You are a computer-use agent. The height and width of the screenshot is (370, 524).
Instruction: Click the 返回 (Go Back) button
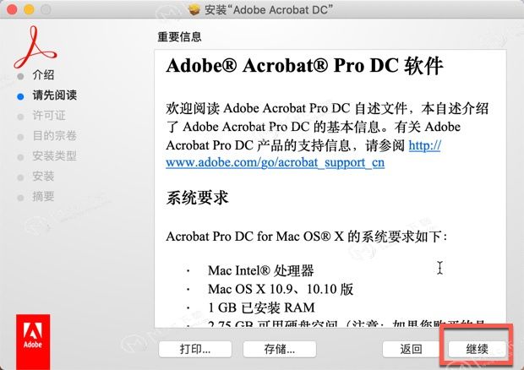point(411,349)
